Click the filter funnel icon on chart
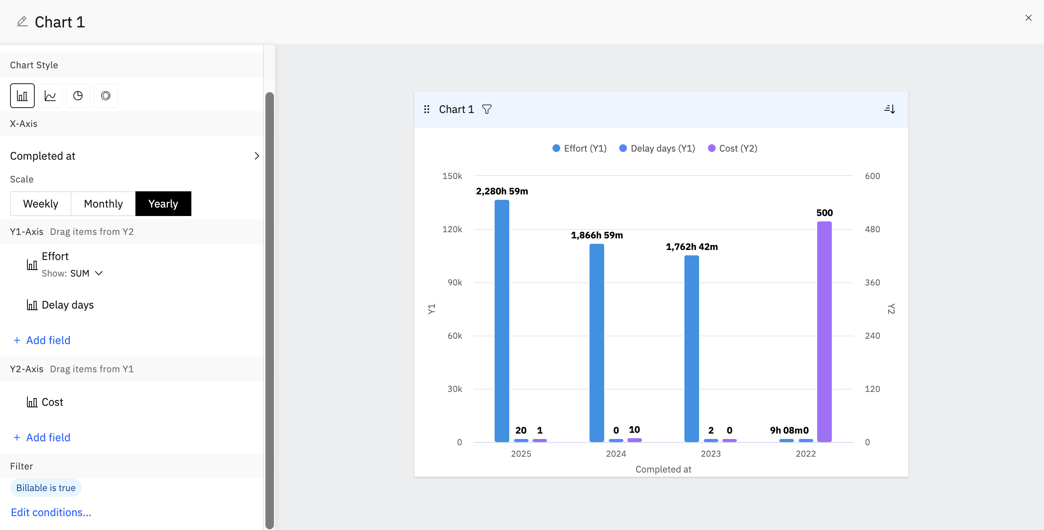 (x=487, y=110)
